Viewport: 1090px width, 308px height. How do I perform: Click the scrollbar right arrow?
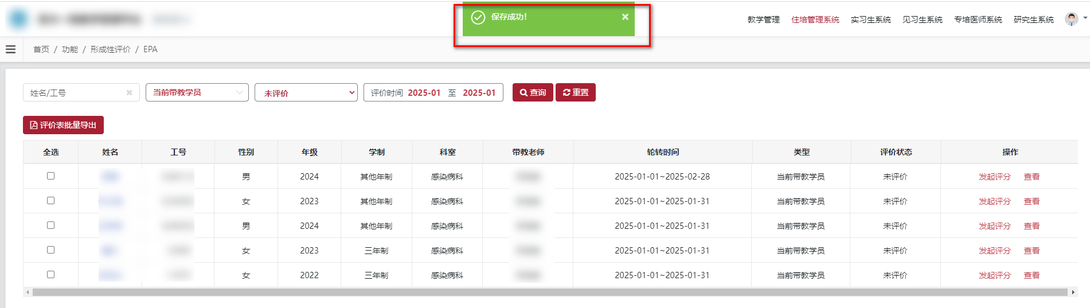[1073, 293]
